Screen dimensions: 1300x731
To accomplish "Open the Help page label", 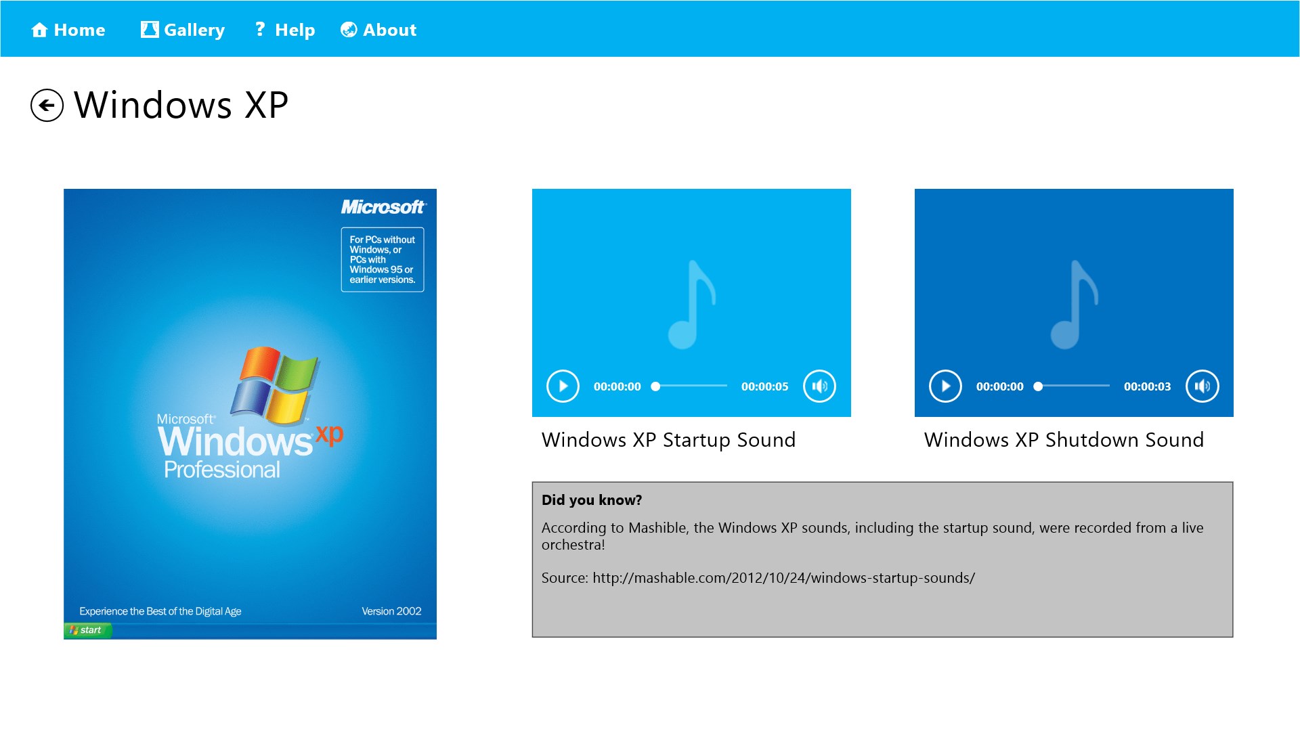I will click(295, 30).
